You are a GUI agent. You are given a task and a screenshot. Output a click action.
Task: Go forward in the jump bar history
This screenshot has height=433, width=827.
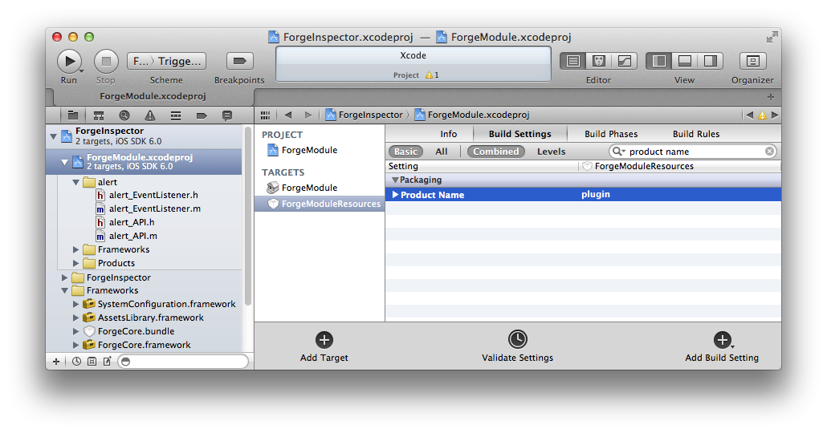(x=308, y=115)
